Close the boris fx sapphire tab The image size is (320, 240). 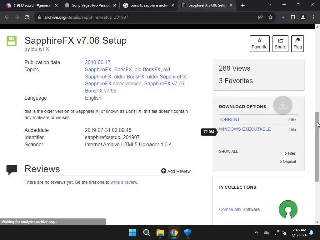[173, 5]
